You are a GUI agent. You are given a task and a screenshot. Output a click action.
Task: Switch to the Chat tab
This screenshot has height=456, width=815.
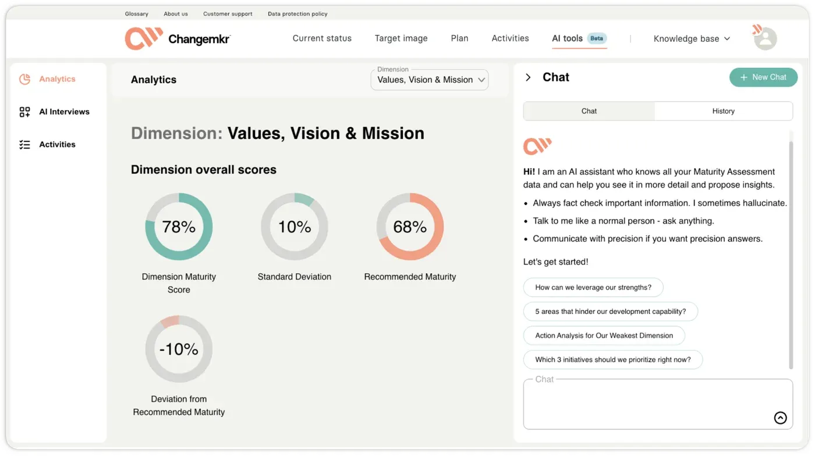pyautogui.click(x=589, y=111)
